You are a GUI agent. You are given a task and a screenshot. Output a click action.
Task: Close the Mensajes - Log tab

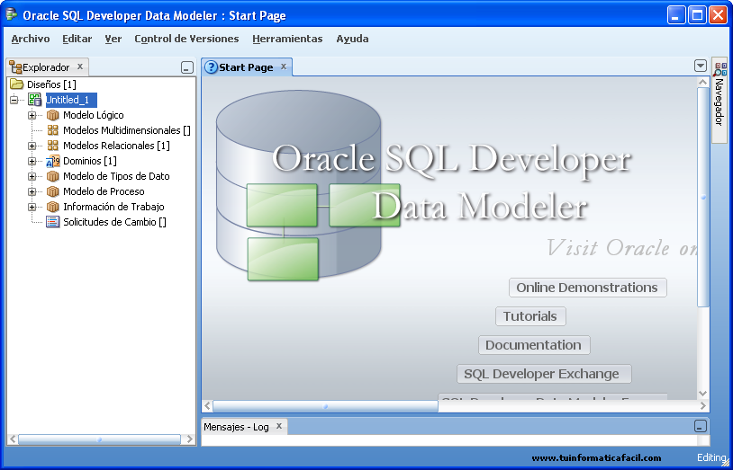pyautogui.click(x=278, y=426)
